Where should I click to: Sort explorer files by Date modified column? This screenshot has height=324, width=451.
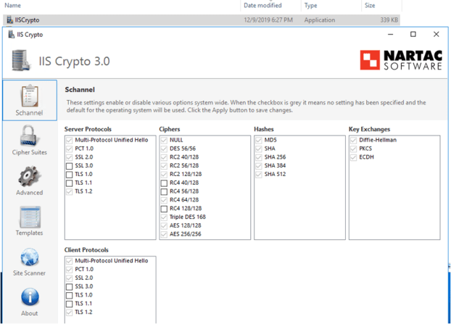[x=262, y=5]
